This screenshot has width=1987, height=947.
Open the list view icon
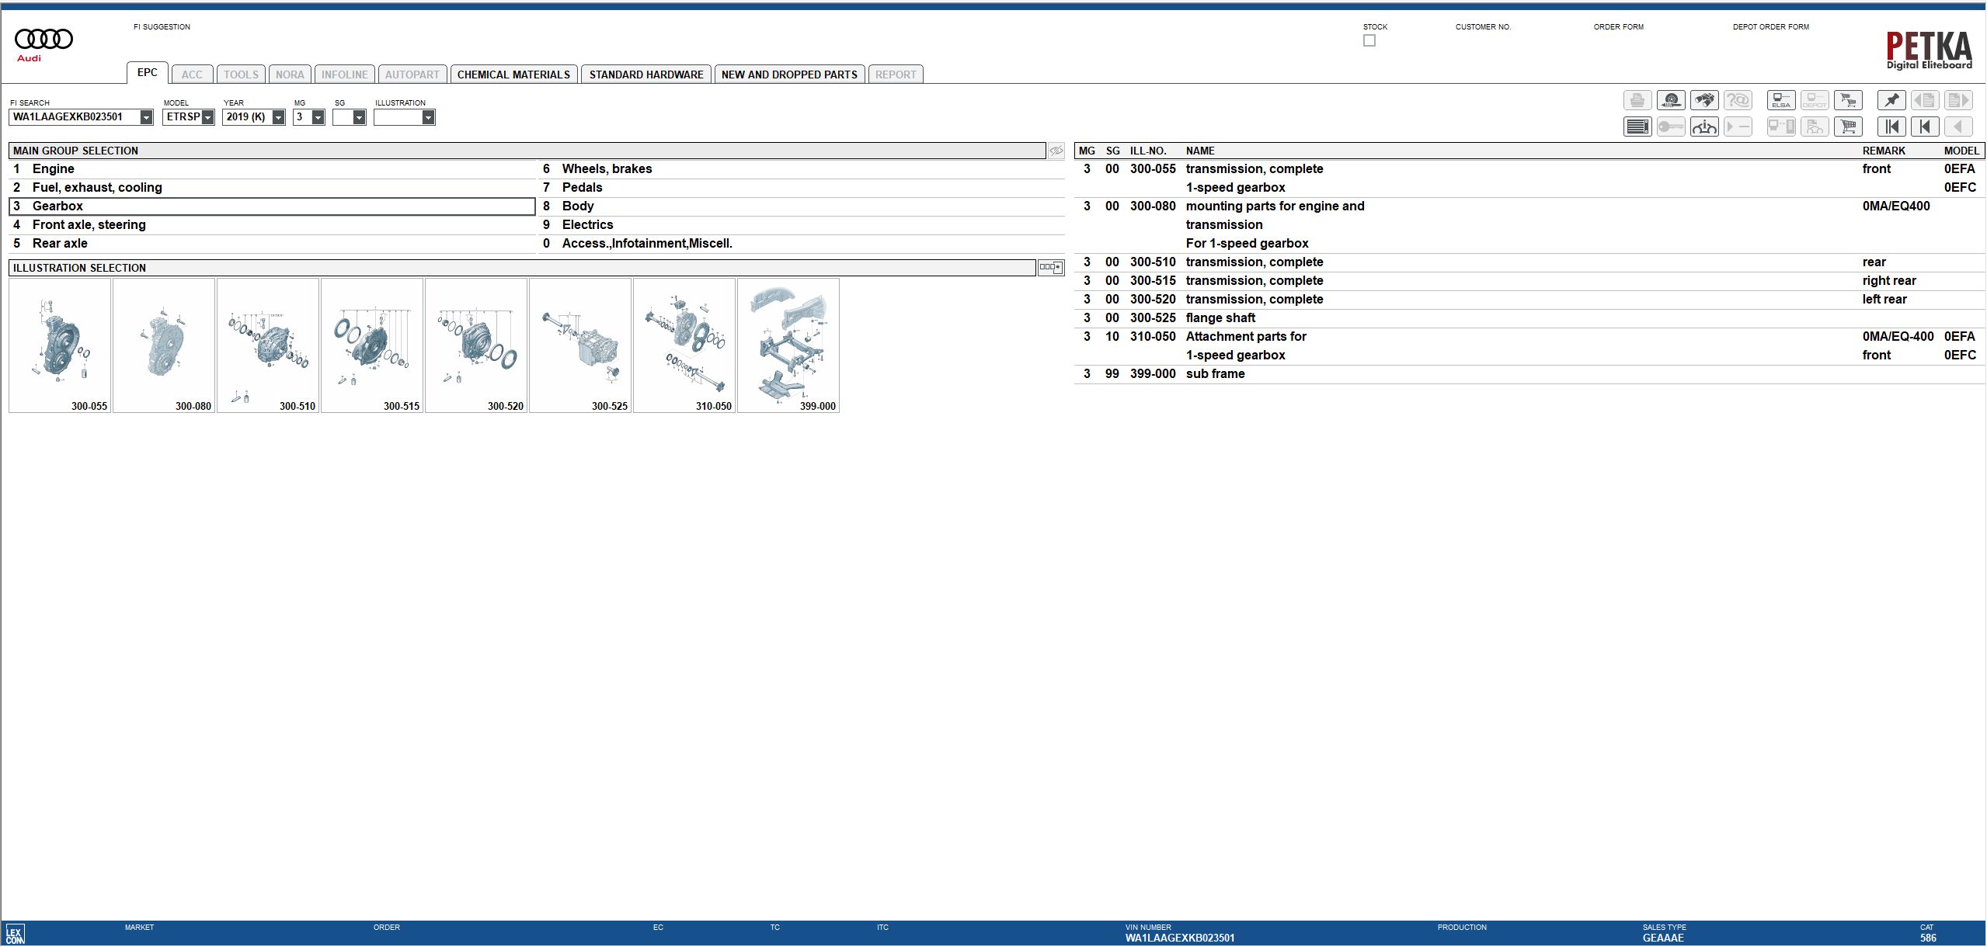[x=1637, y=127]
